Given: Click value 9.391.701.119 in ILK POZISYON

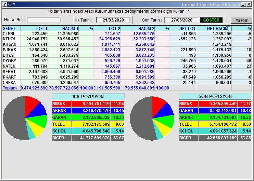Looking at the screenshot, I should (96, 104).
